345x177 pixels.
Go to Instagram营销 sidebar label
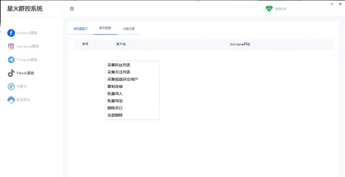(x=28, y=47)
